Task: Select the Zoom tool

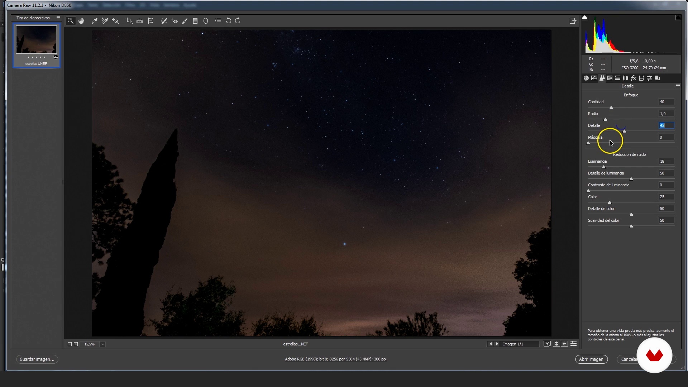Action: (71, 21)
